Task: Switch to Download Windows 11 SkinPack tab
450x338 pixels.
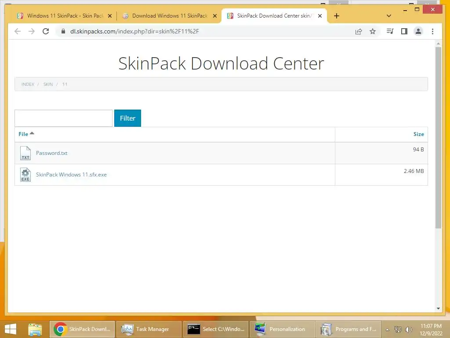Action: [170, 16]
